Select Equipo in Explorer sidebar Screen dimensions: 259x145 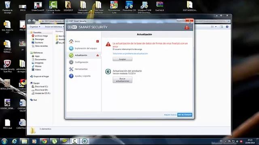(36, 83)
